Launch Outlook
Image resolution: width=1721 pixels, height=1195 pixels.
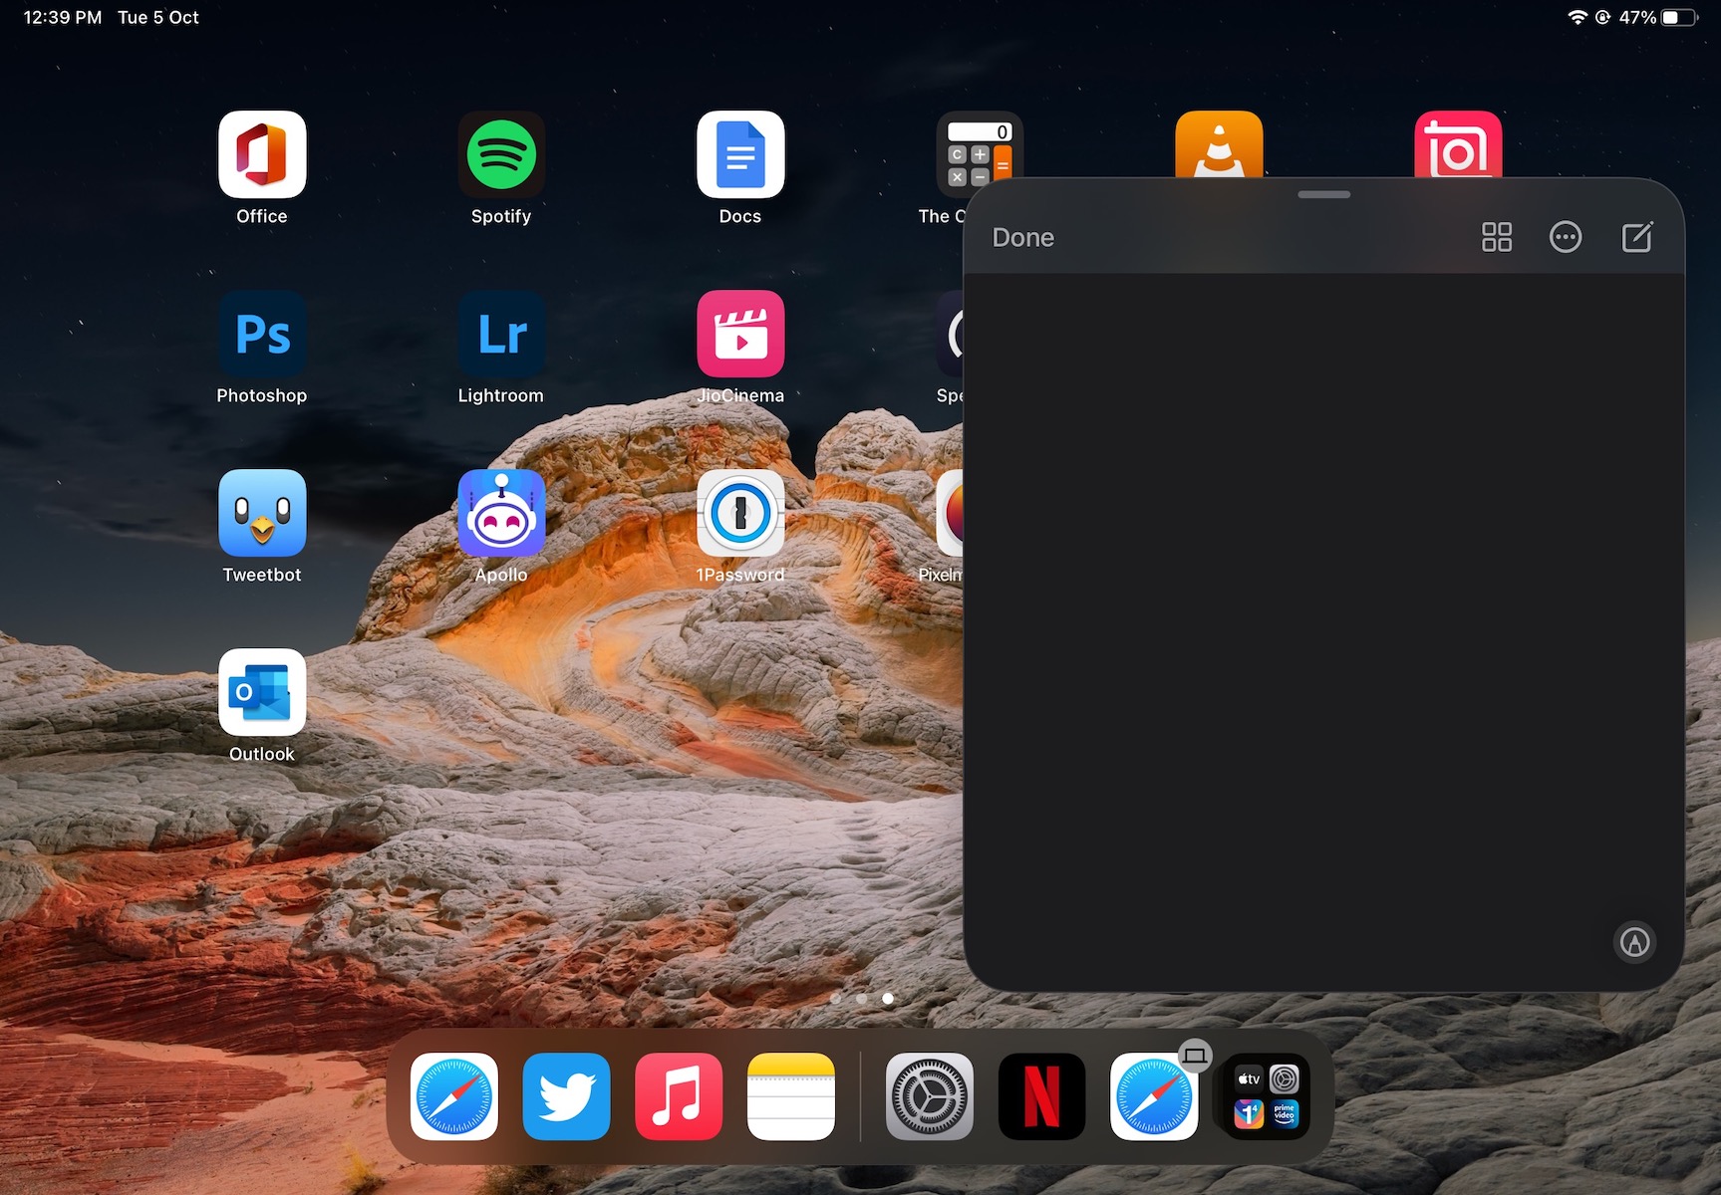click(262, 693)
